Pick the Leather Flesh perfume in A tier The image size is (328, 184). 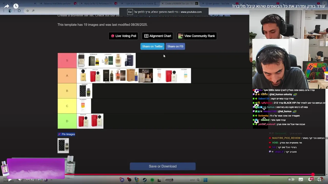pyautogui.click(x=83, y=76)
